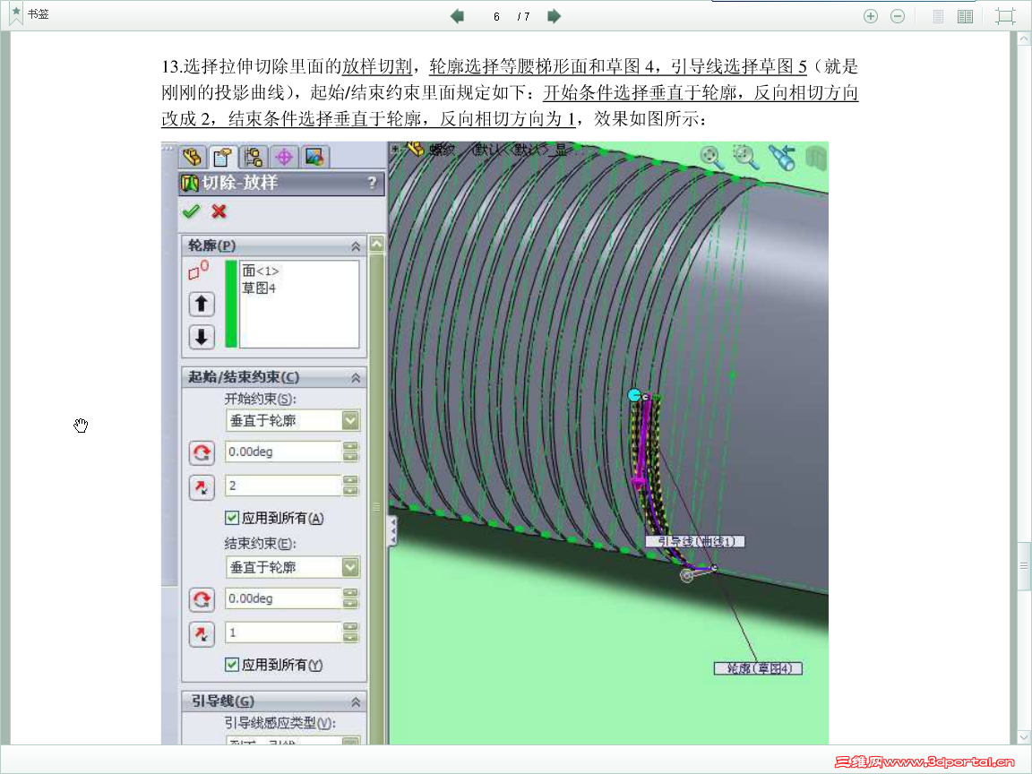Open the bookmark star icon
The image size is (1032, 774).
pos(16,13)
